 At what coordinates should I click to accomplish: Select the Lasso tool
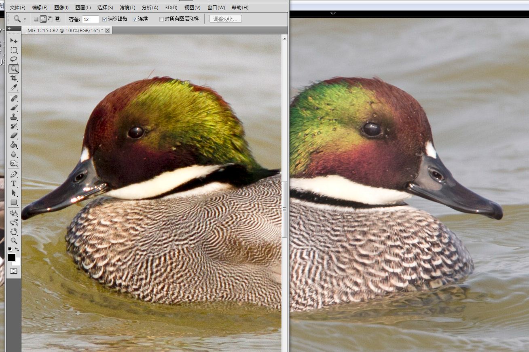click(14, 59)
